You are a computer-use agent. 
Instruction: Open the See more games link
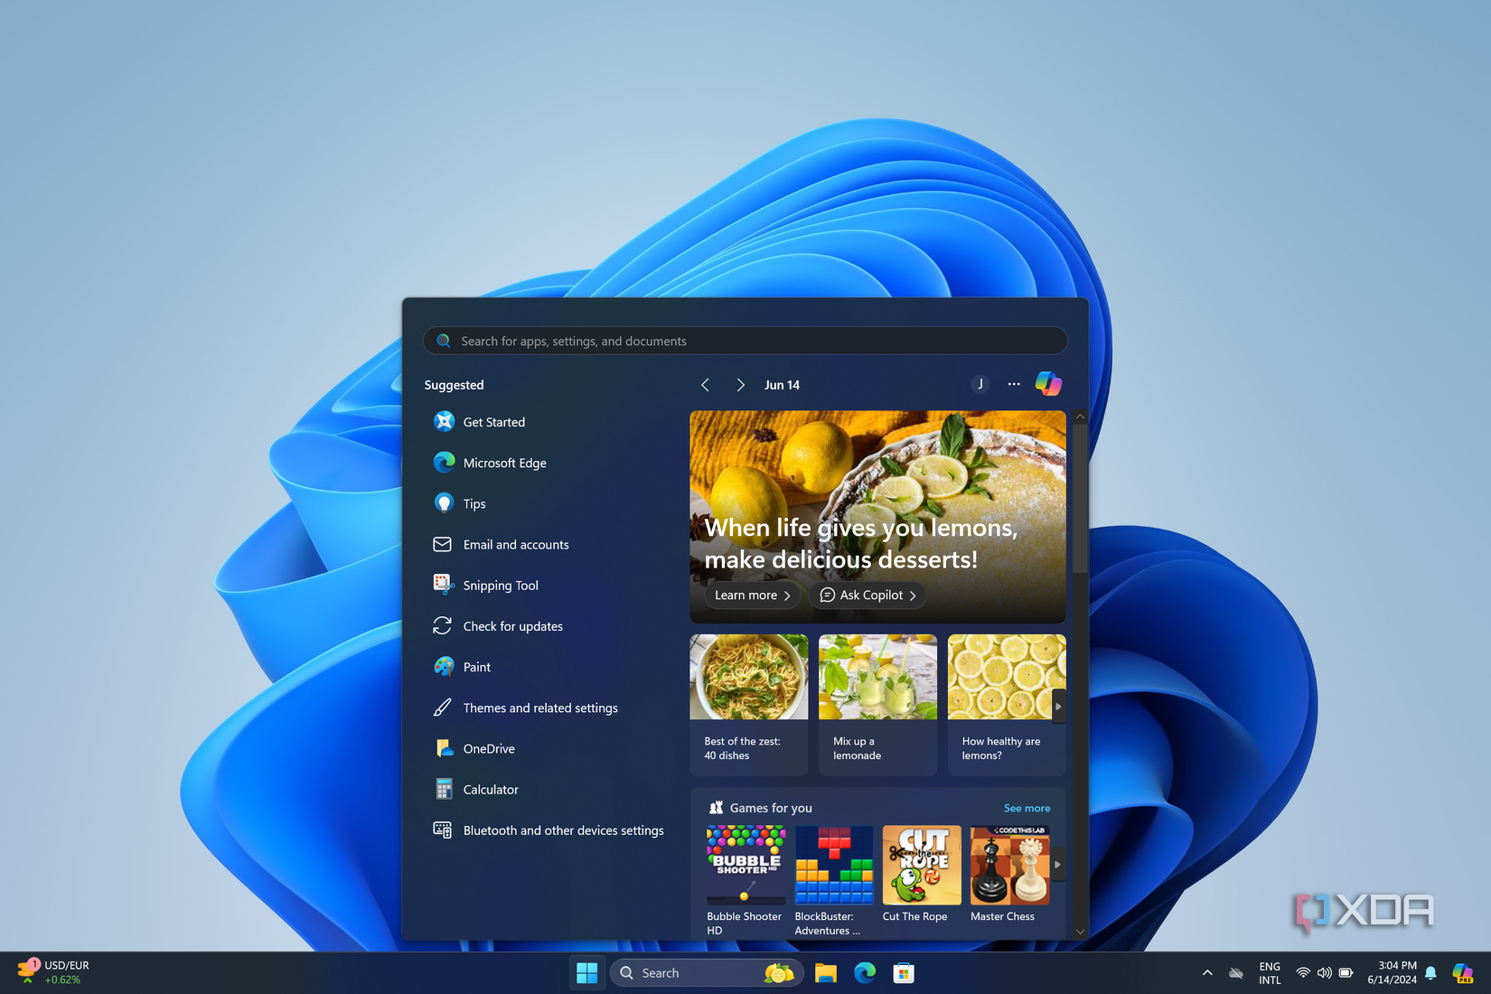pyautogui.click(x=1027, y=809)
